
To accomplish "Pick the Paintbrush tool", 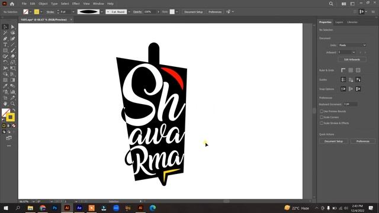I will [12, 50].
